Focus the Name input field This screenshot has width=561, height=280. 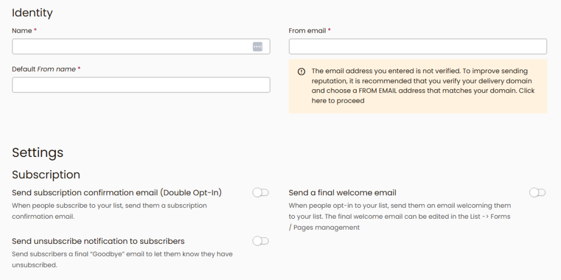(131, 47)
